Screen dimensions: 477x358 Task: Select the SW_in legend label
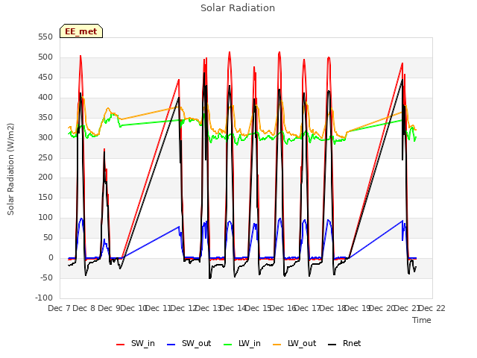pyautogui.click(x=143, y=343)
